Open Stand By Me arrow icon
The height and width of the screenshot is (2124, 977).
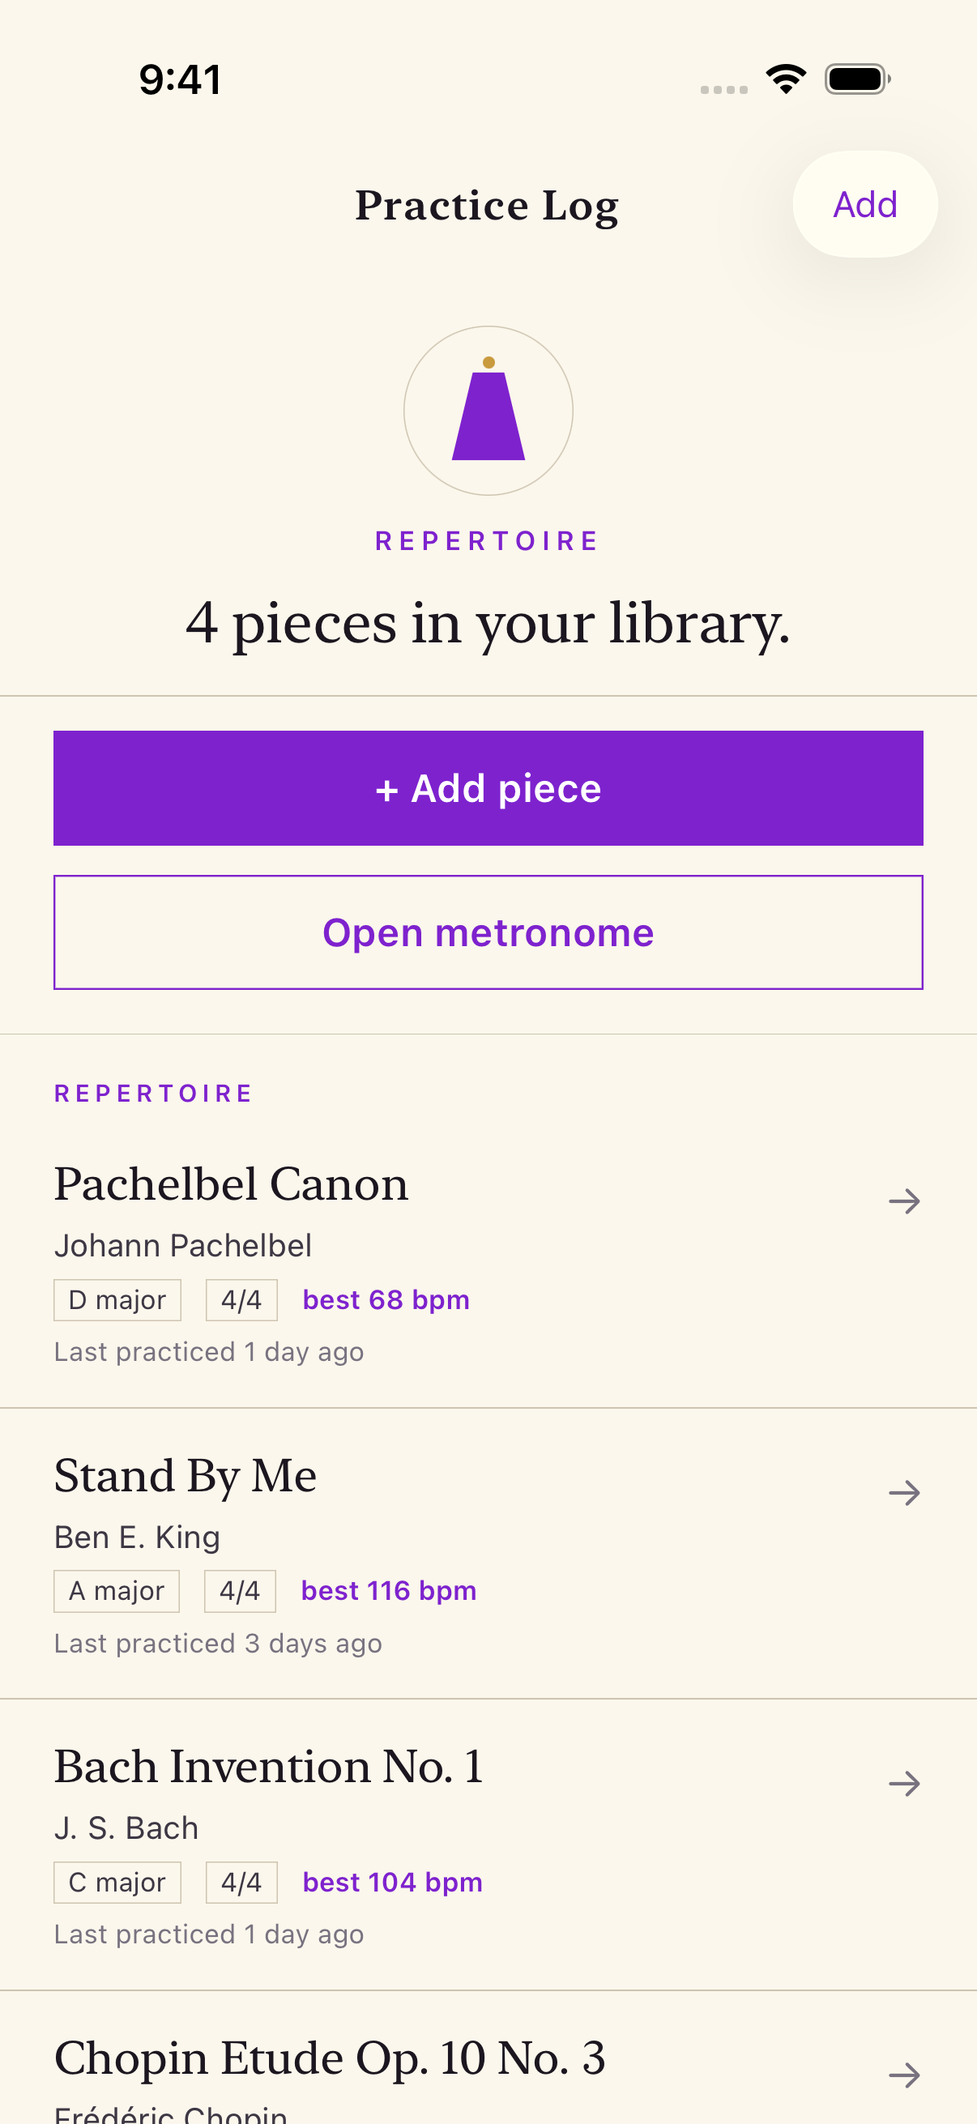coord(903,1492)
